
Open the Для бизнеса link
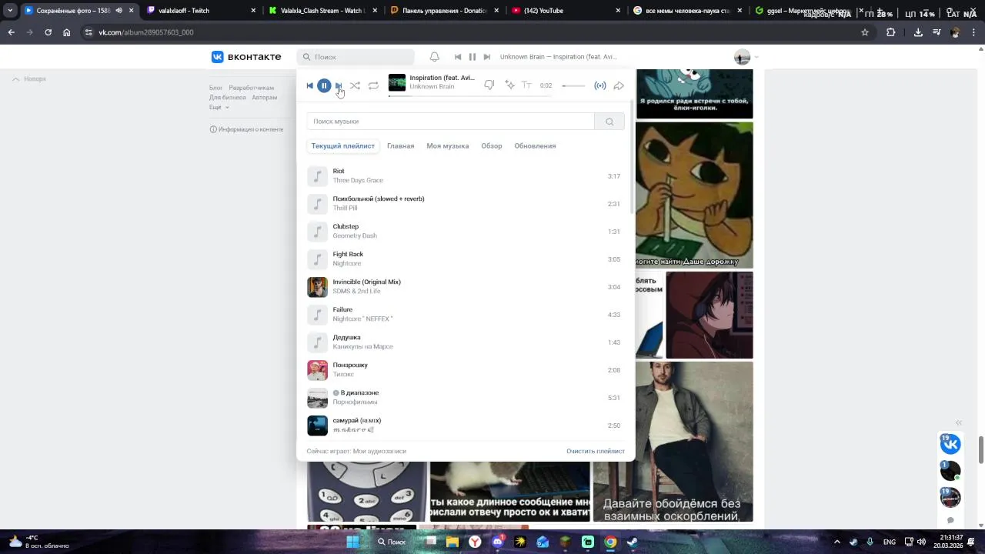click(x=228, y=98)
